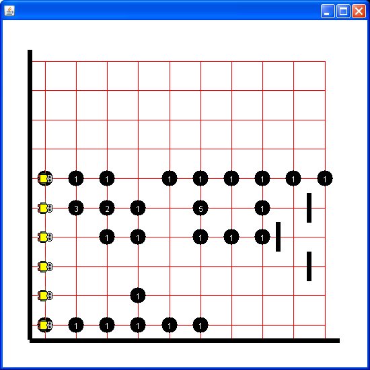Click the lowest short wall segment on right
370x370 pixels.
[309, 266]
